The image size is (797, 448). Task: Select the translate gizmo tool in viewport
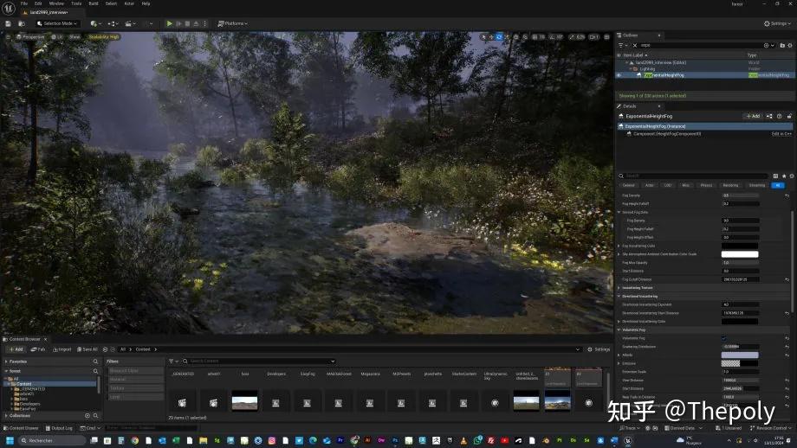(491, 37)
